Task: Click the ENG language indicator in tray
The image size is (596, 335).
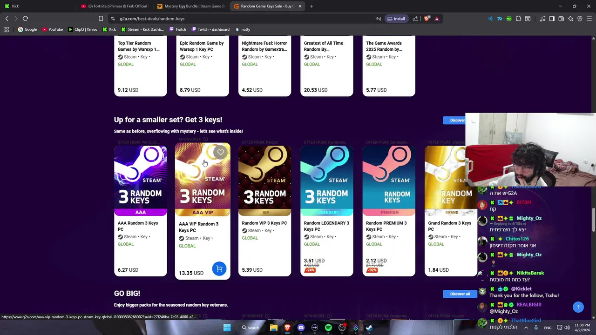Action: tap(548, 328)
